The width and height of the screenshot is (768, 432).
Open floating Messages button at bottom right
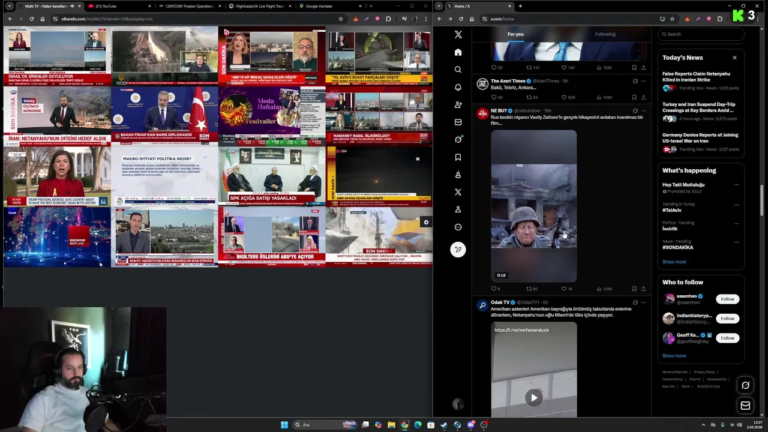(745, 406)
